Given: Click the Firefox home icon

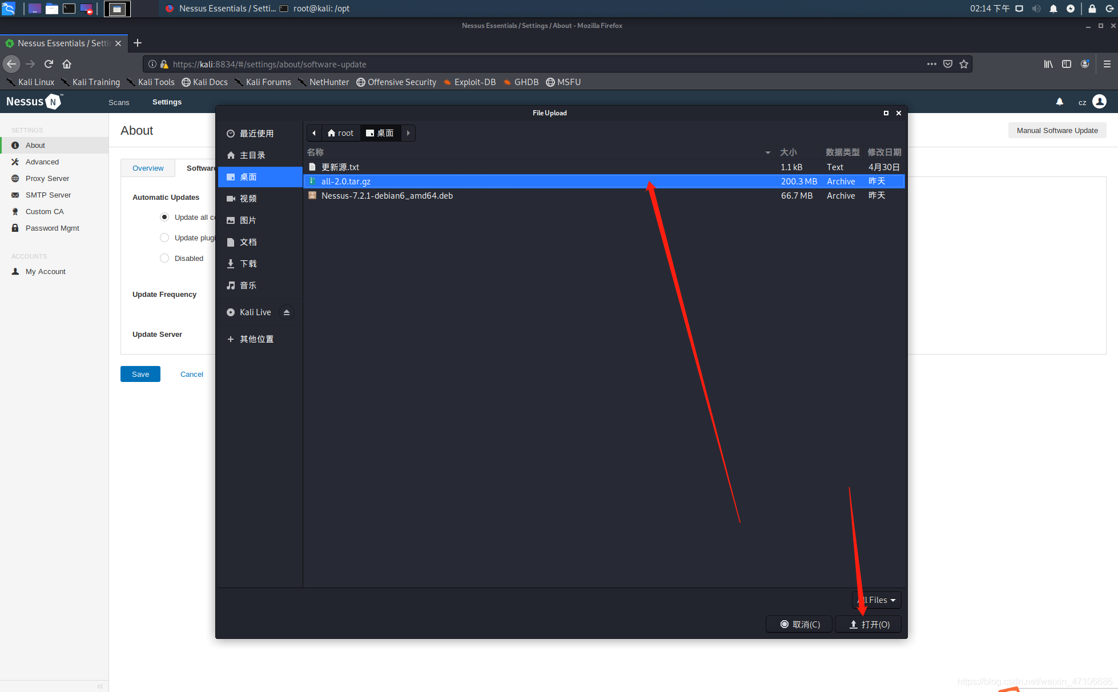Looking at the screenshot, I should pyautogui.click(x=67, y=64).
